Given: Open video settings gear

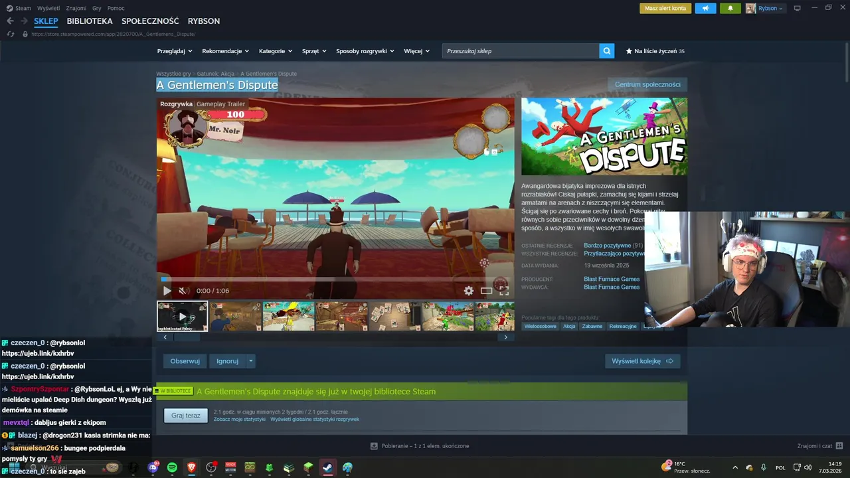Looking at the screenshot, I should tap(469, 291).
